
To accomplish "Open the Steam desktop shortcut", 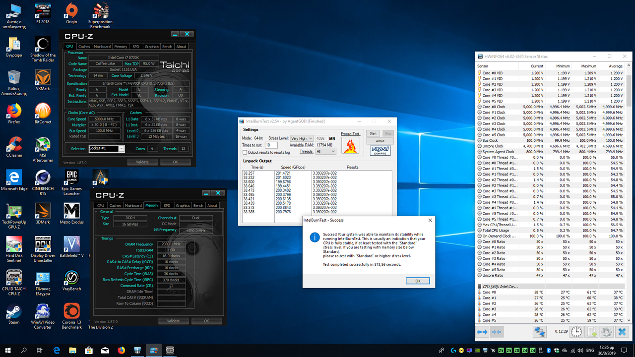I will [x=14, y=313].
